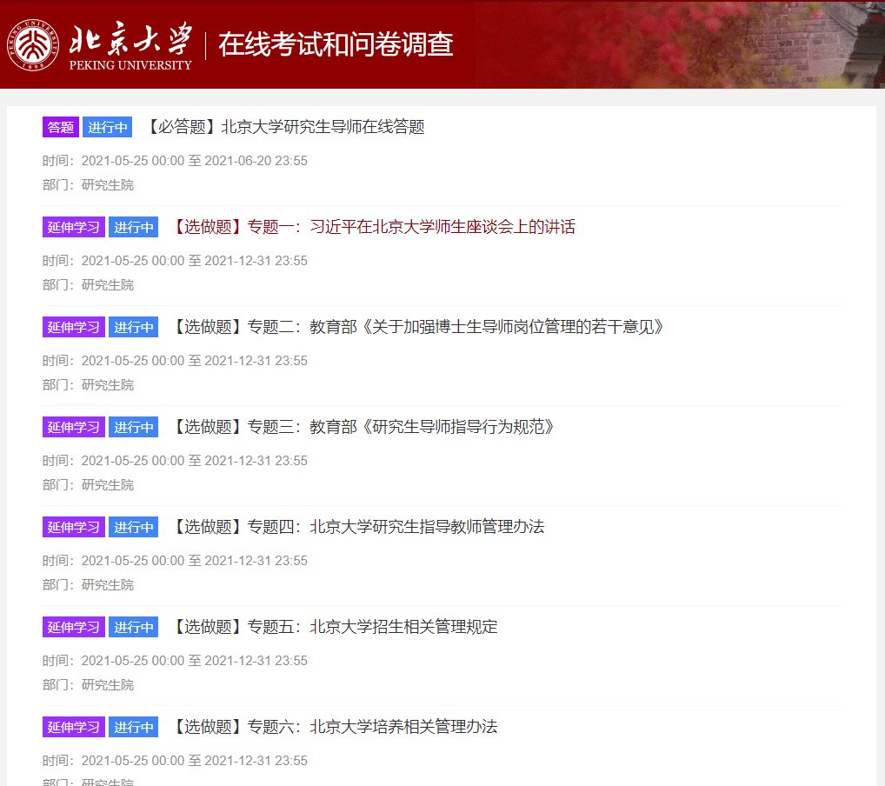This screenshot has height=786, width=885.
Task: Click 进行中 badge beside the 答题 tag
Action: click(108, 127)
